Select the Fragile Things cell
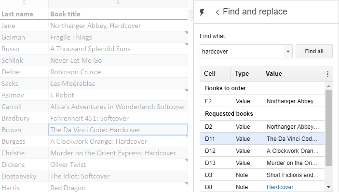This screenshot has height=192, width=339. [118, 37]
